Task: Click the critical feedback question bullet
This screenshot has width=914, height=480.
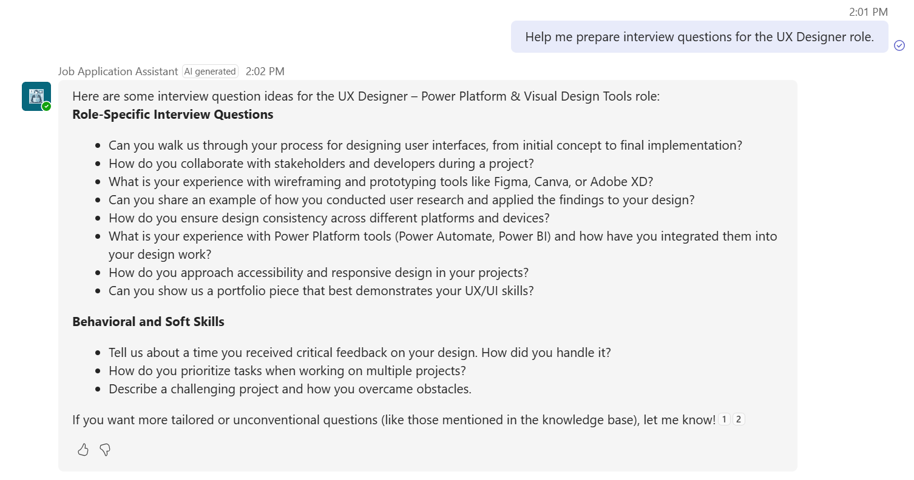Action: tap(359, 353)
